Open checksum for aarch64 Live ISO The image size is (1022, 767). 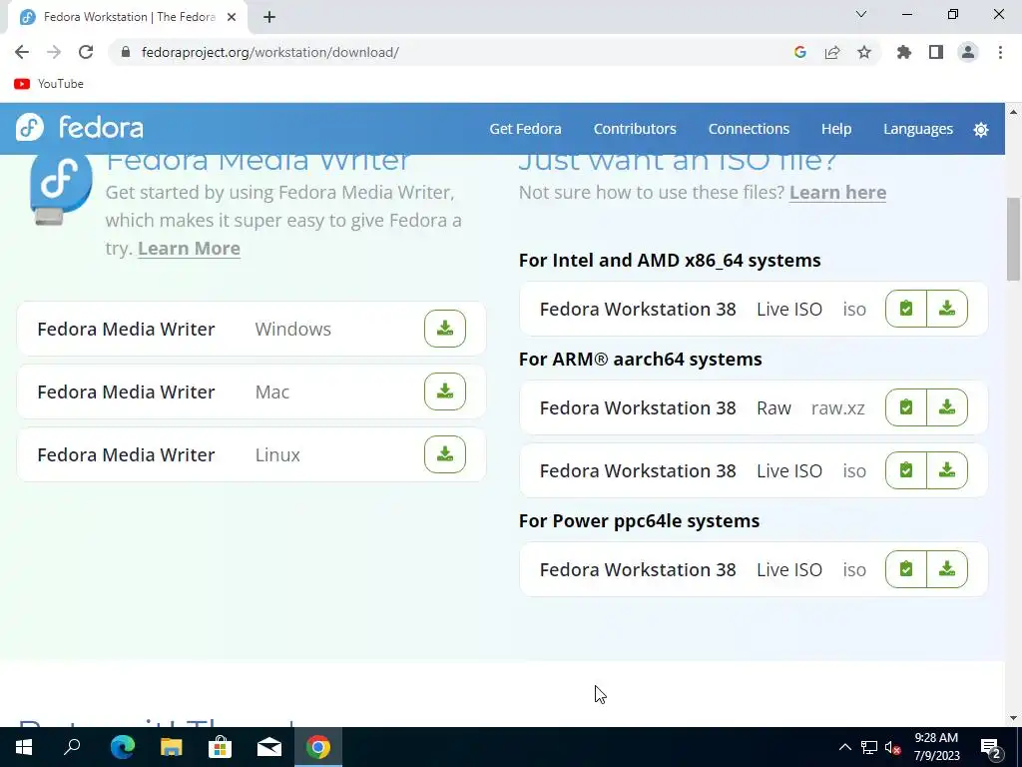pos(906,470)
